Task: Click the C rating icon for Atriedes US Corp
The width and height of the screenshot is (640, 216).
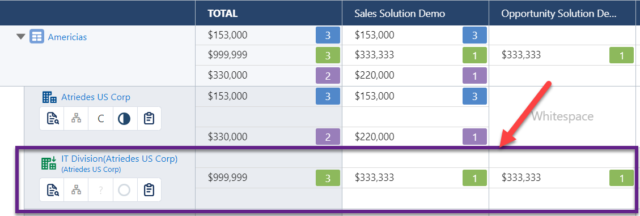Action: point(101,119)
